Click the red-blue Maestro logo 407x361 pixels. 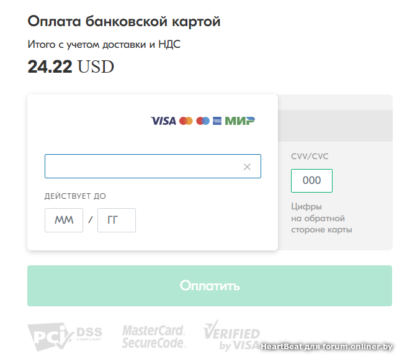pyautogui.click(x=203, y=121)
